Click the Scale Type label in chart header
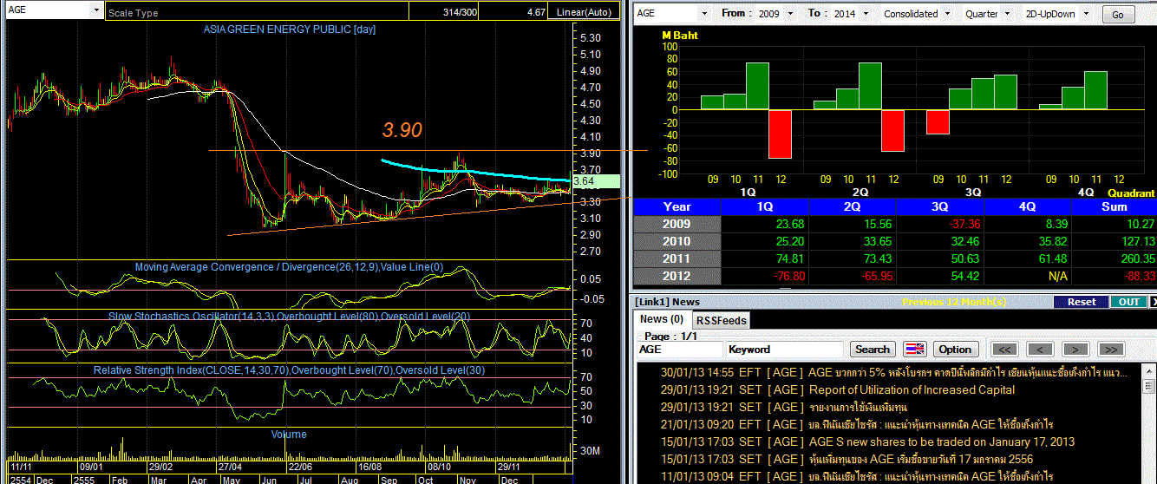The width and height of the screenshot is (1157, 484). pyautogui.click(x=133, y=13)
